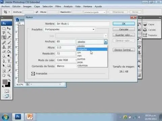Image resolution: width=162 pixels, height=121 pixels.
Task: Open the Capas panel icon
Action: coord(145,24)
